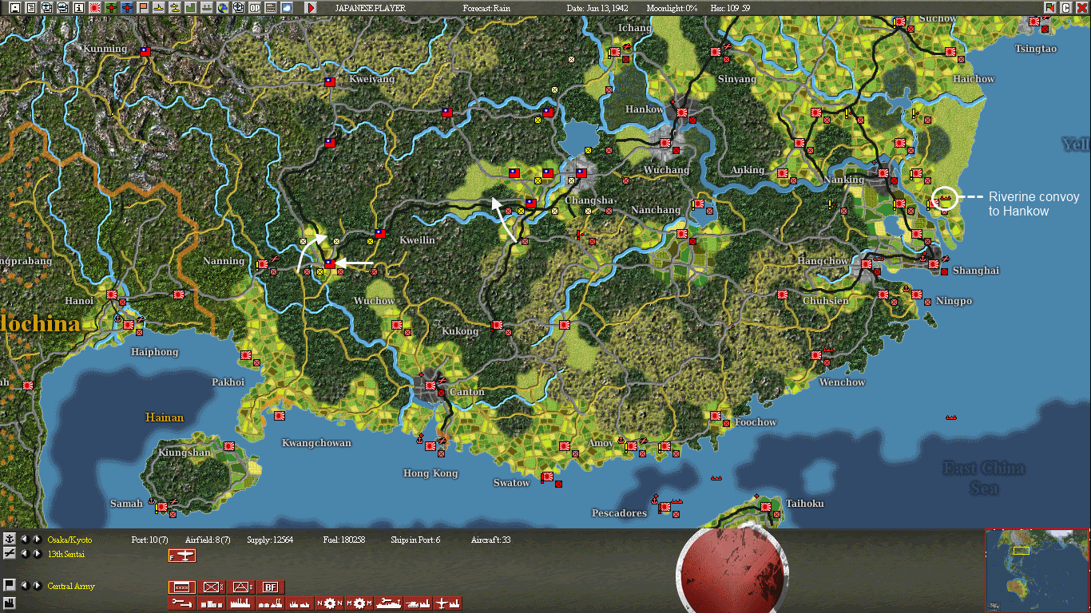Click the BF base force icon

coord(272,587)
